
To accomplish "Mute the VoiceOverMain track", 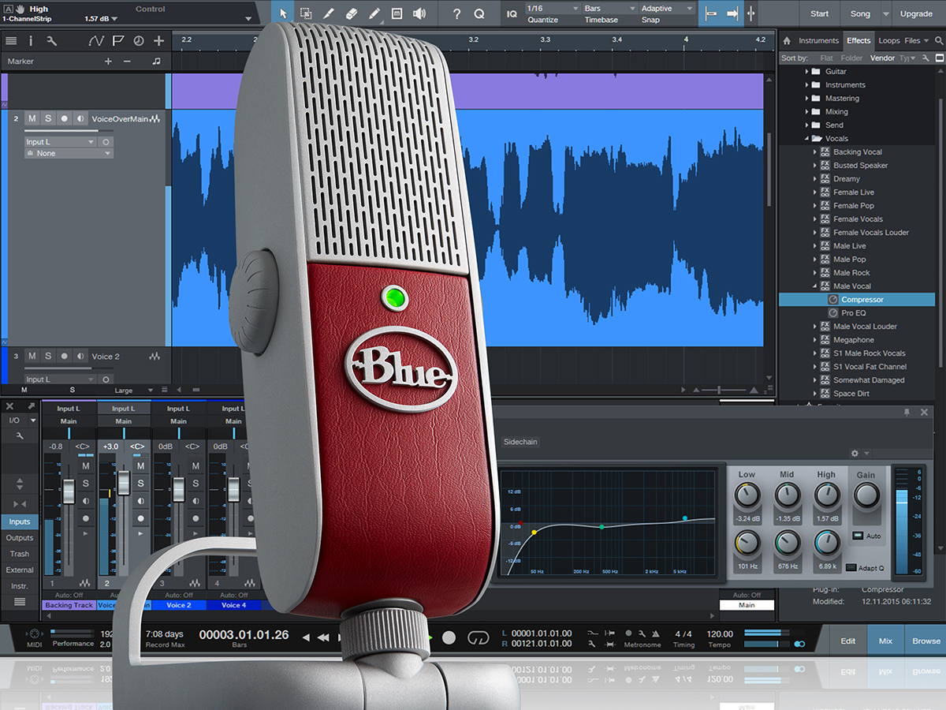I will 32,118.
